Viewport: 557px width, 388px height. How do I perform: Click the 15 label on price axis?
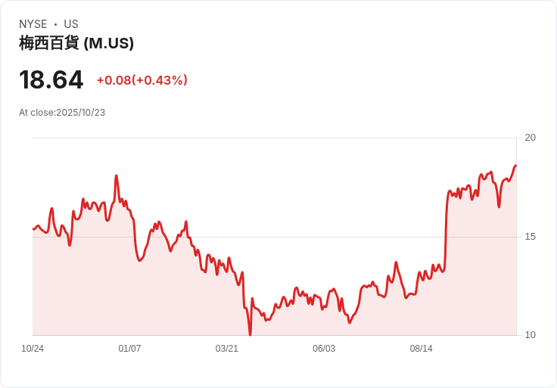click(x=530, y=237)
